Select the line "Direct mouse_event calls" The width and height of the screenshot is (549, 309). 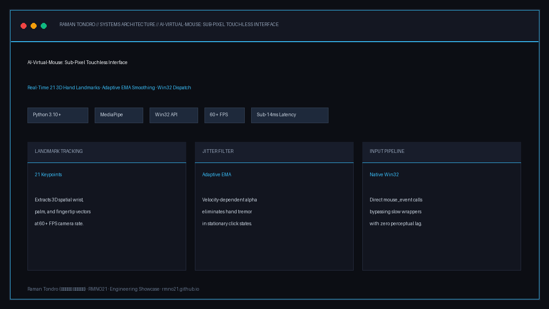(x=396, y=200)
